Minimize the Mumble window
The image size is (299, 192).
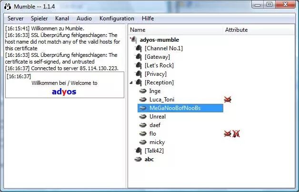tap(258, 5)
